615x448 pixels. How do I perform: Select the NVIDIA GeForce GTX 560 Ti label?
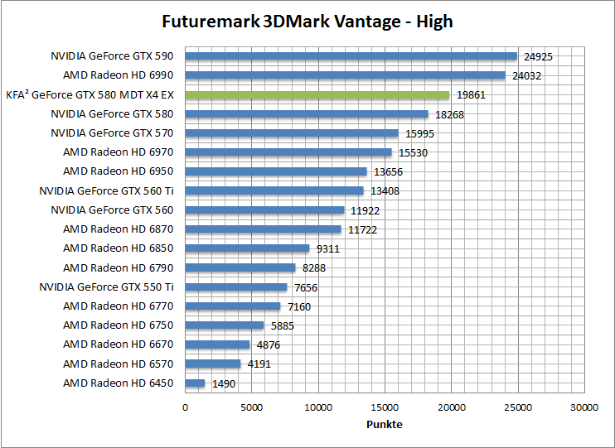106,190
